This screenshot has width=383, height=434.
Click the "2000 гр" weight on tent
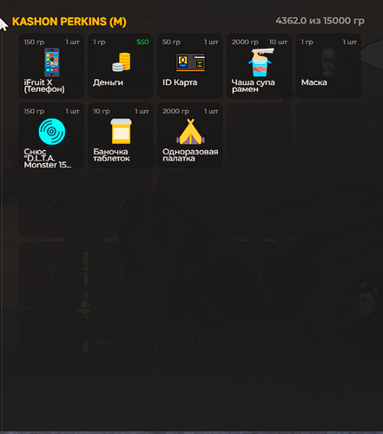click(175, 111)
